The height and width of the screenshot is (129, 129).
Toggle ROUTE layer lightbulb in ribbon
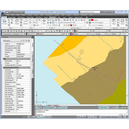(65, 25)
